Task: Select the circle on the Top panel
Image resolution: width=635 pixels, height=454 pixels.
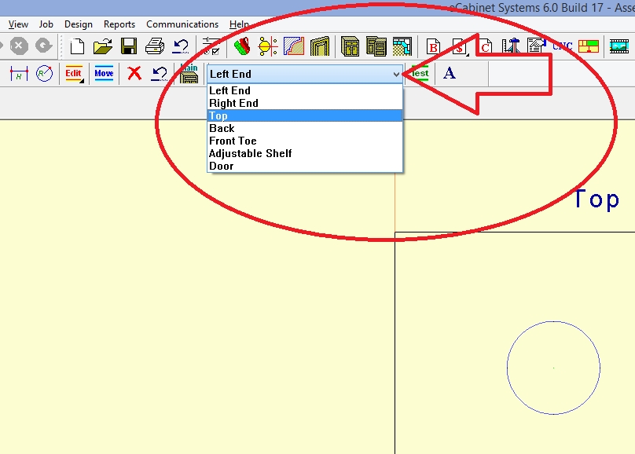Action: (553, 368)
